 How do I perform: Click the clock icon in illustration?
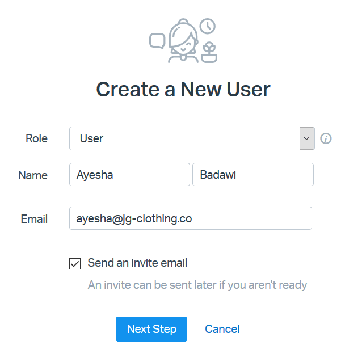208,26
